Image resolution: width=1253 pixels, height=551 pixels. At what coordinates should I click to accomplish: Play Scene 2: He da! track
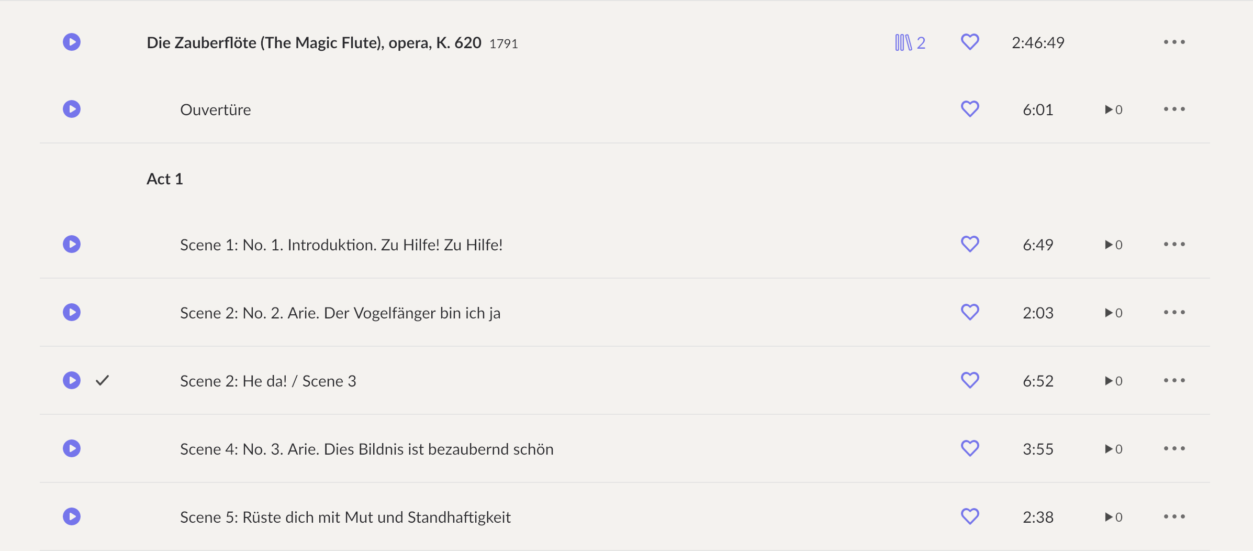point(72,380)
